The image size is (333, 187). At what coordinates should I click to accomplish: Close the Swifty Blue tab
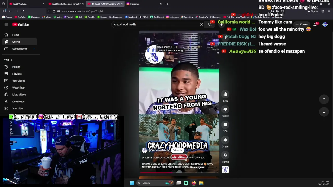pyautogui.click(x=83, y=4)
